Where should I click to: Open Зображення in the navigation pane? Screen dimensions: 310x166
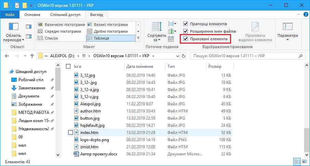pyautogui.click(x=30, y=104)
